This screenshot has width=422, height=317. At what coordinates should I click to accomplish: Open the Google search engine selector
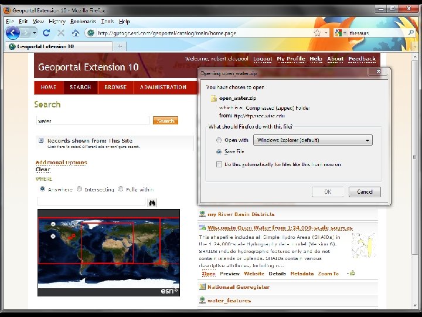pos(340,33)
